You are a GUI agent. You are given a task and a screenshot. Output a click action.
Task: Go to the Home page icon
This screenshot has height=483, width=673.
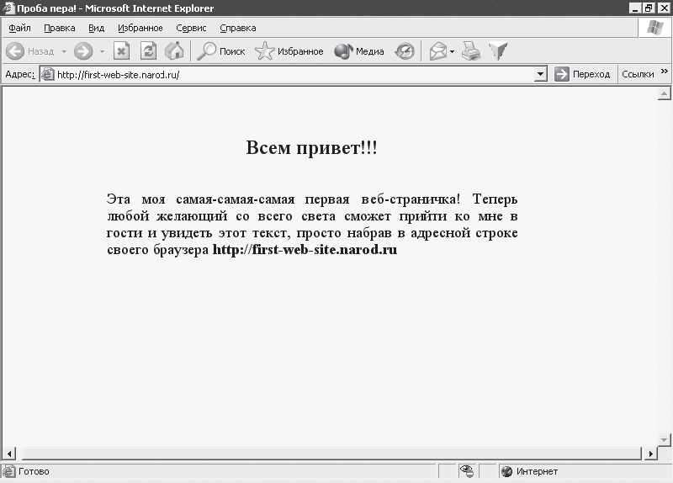click(174, 51)
